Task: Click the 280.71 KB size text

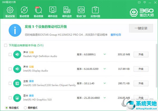Action: point(124,83)
